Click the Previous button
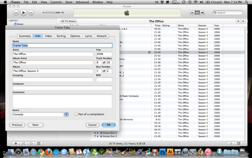Viewport: 252px width, 158px height. coord(17,125)
